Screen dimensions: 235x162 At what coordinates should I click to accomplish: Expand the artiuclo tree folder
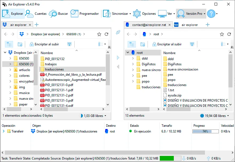pyautogui.click(x=10, y=70)
